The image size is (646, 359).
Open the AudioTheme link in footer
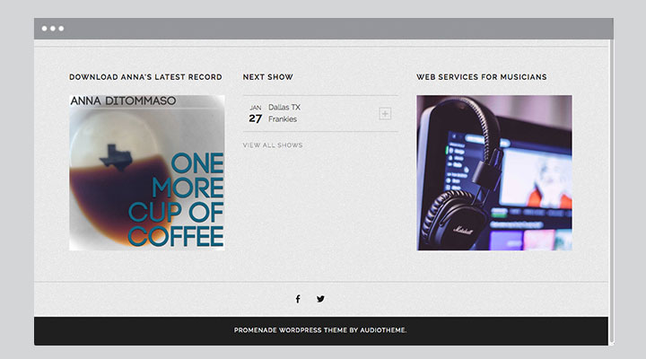(383, 330)
